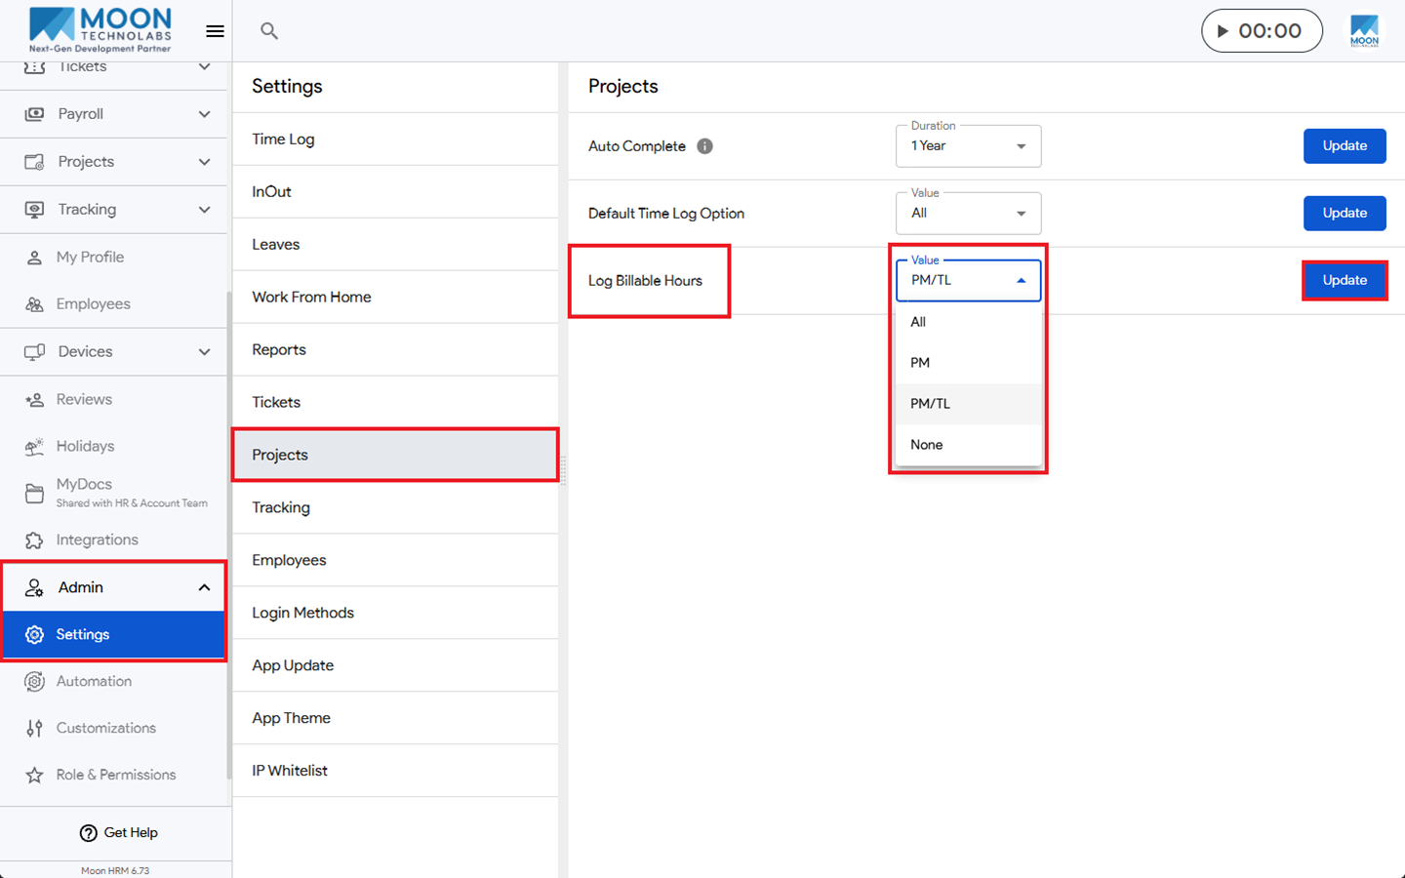The height and width of the screenshot is (878, 1405).
Task: Open Reports settings
Action: 395,350
